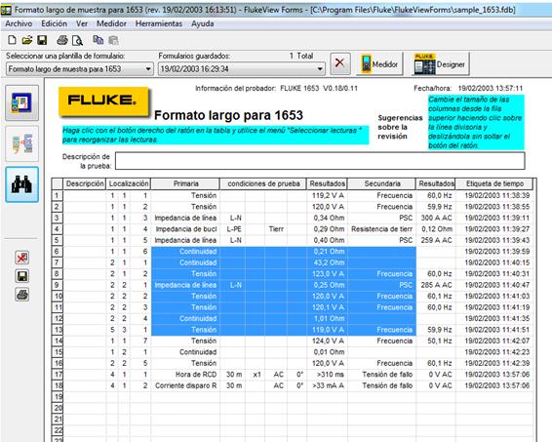Click the 0,12 Ohm secondary result
552x442 pixels.
click(436, 229)
